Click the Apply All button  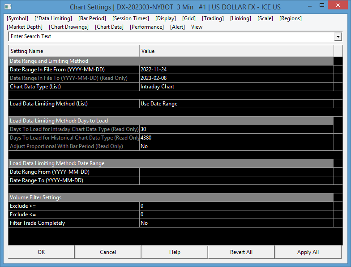click(308, 252)
